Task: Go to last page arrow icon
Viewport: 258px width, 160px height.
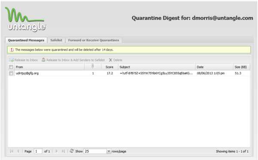Action: (63, 151)
